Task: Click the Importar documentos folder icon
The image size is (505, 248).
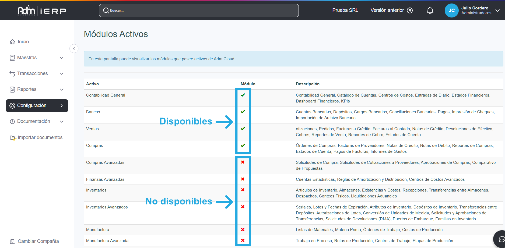Action: [13, 138]
